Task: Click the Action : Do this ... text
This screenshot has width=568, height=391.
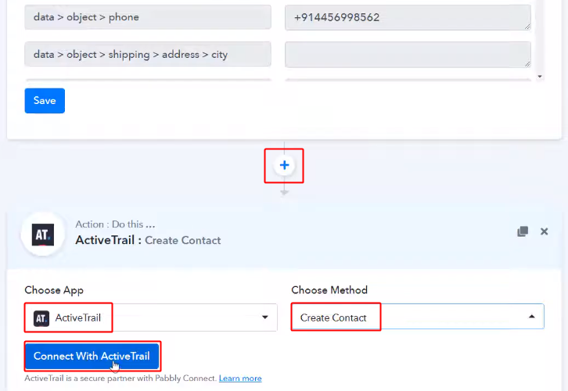Action: tap(115, 224)
